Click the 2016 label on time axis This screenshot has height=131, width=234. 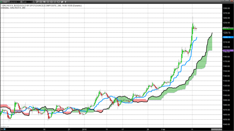pos(84,128)
